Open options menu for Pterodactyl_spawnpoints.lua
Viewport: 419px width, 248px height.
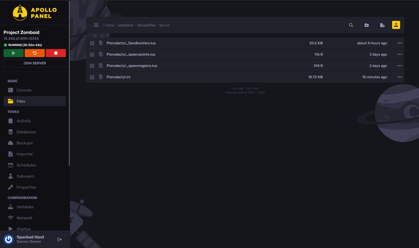point(400,54)
